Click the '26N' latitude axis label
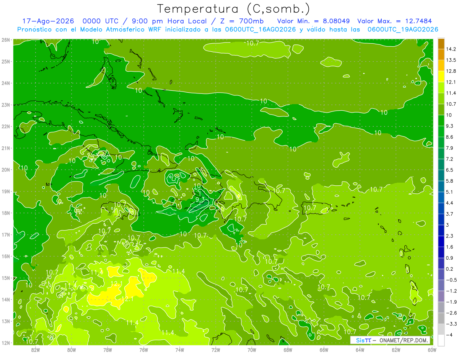This screenshot has height=355, width=459. (6, 40)
